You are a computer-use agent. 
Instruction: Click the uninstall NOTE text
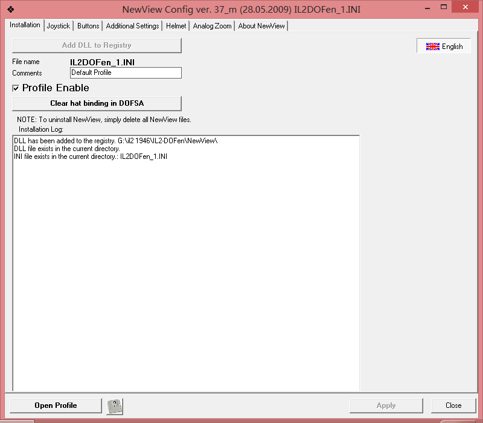pos(104,120)
